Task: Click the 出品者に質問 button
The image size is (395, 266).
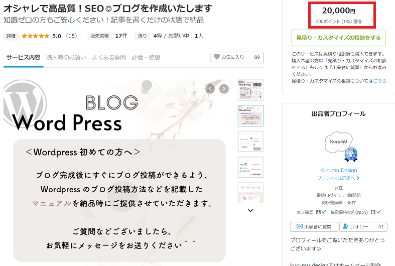Action: [314, 227]
